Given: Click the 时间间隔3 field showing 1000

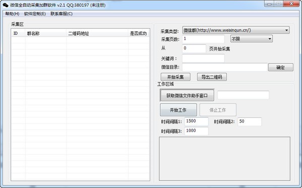Looking at the screenshot, I should 197,131.
